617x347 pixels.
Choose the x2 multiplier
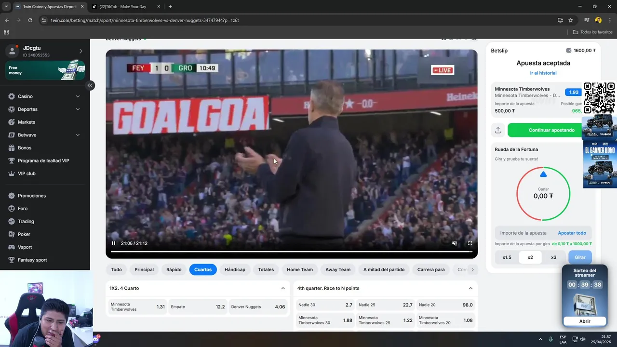[x=530, y=257]
